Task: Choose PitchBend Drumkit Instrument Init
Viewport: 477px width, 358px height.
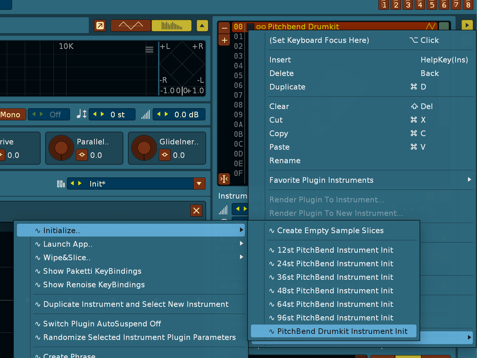Action: pos(342,331)
